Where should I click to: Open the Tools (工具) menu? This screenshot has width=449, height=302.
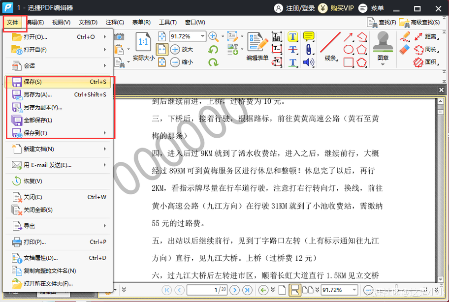[x=168, y=22]
